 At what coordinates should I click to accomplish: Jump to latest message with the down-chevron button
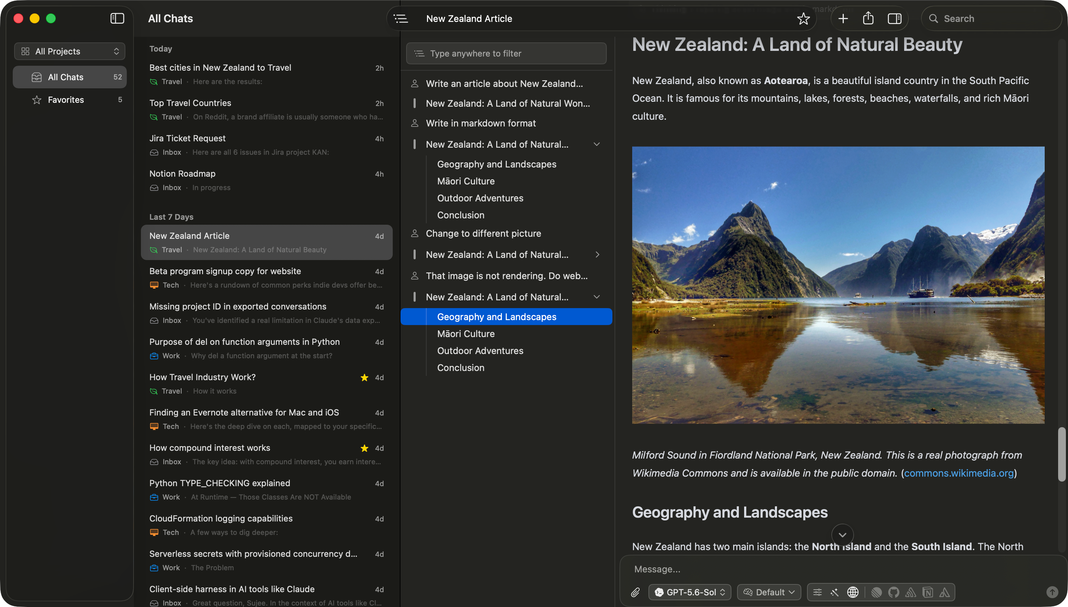pyautogui.click(x=842, y=535)
